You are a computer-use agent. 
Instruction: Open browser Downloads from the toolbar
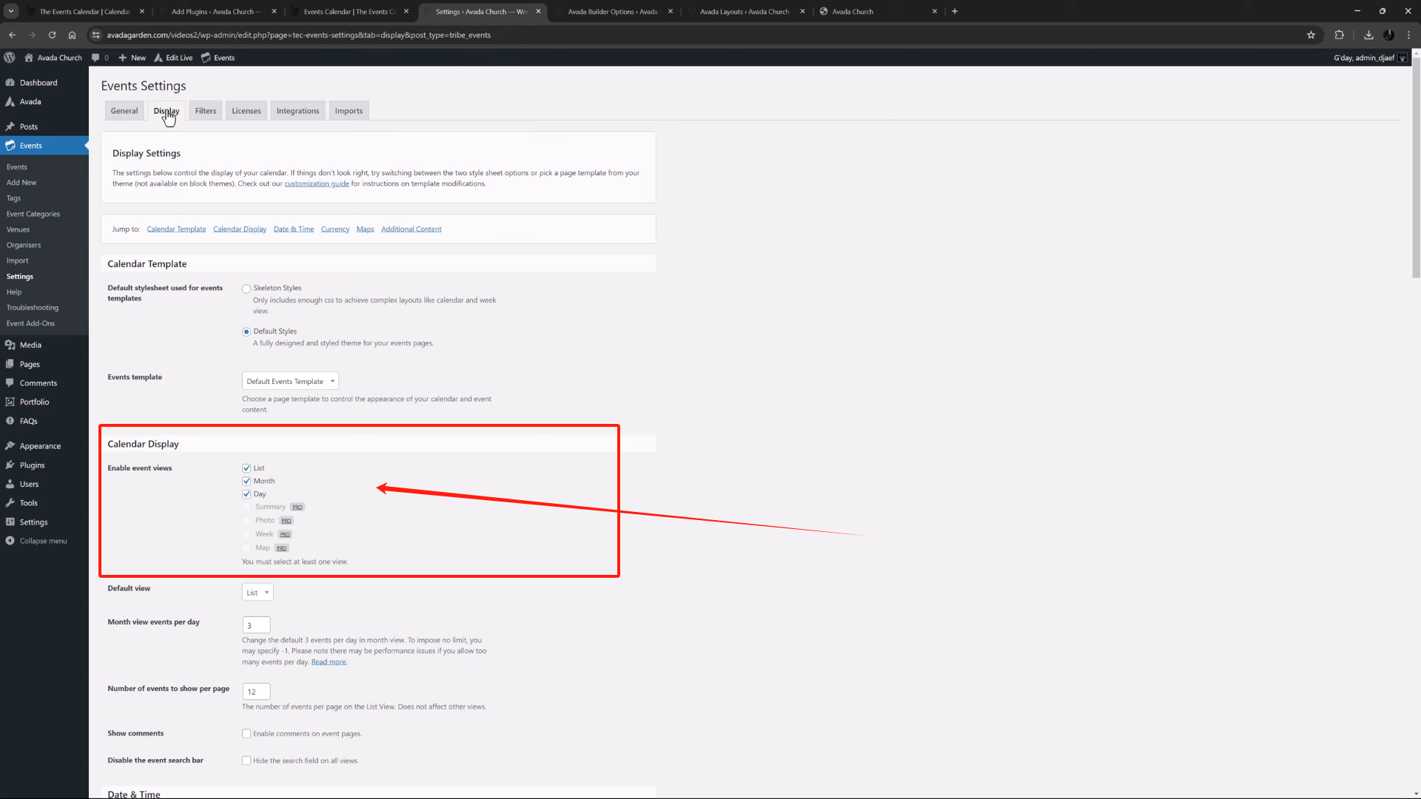point(1368,35)
